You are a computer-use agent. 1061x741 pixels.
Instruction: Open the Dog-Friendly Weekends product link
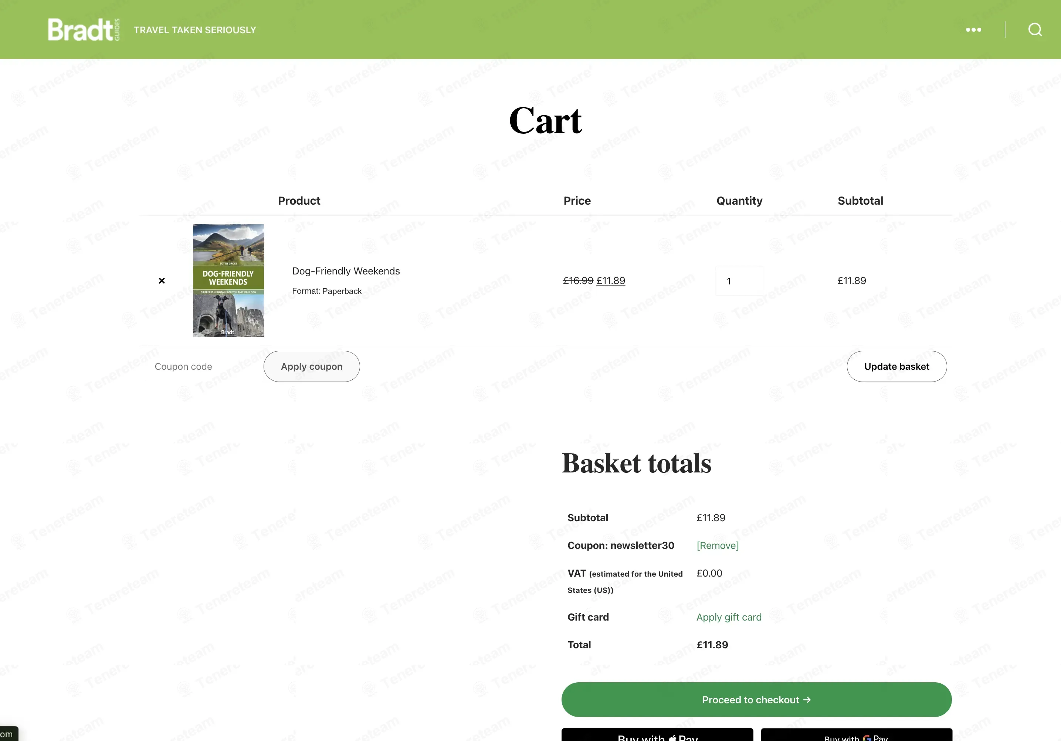(x=346, y=271)
